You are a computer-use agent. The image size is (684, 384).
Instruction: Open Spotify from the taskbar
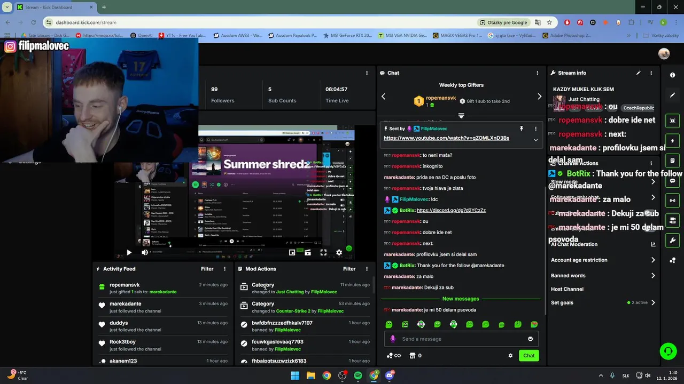358,375
